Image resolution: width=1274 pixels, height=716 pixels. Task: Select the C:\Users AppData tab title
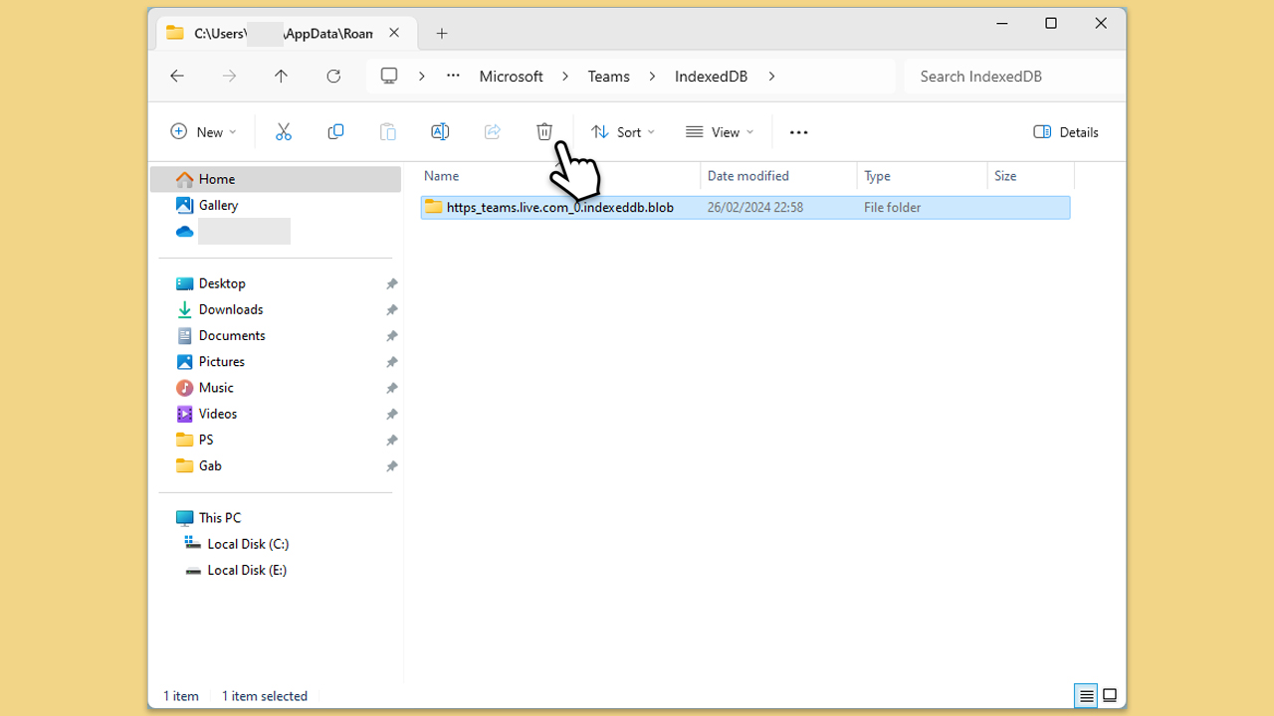(x=284, y=34)
